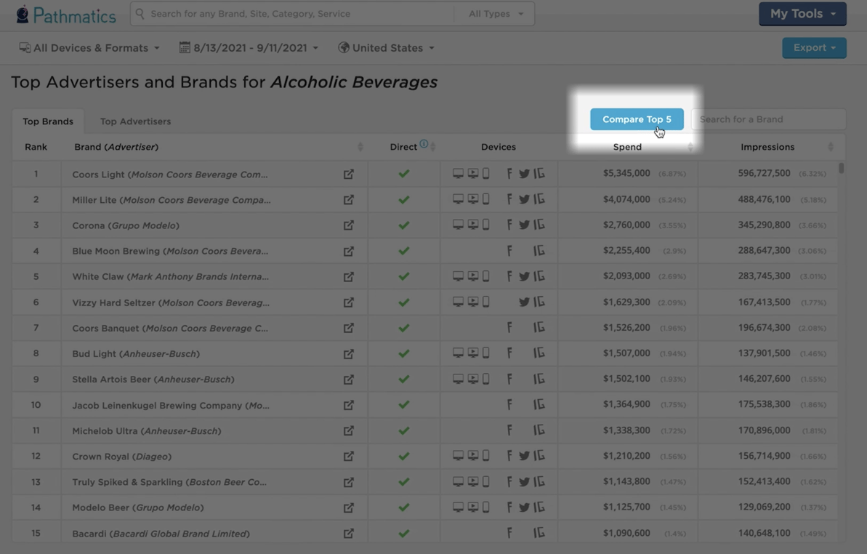Viewport: 867px width, 554px height.
Task: Open the White Claw brand link
Action: [x=170, y=276]
